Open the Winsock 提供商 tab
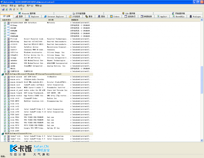The width and height of the screenshot is (204, 158). [x=27, y=13]
